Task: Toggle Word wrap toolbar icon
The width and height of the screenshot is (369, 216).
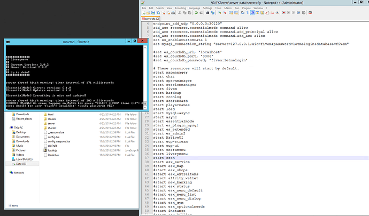Action: pos(242,13)
